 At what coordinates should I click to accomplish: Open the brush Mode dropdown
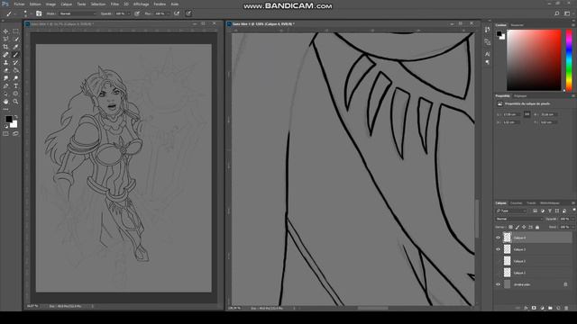click(78, 13)
